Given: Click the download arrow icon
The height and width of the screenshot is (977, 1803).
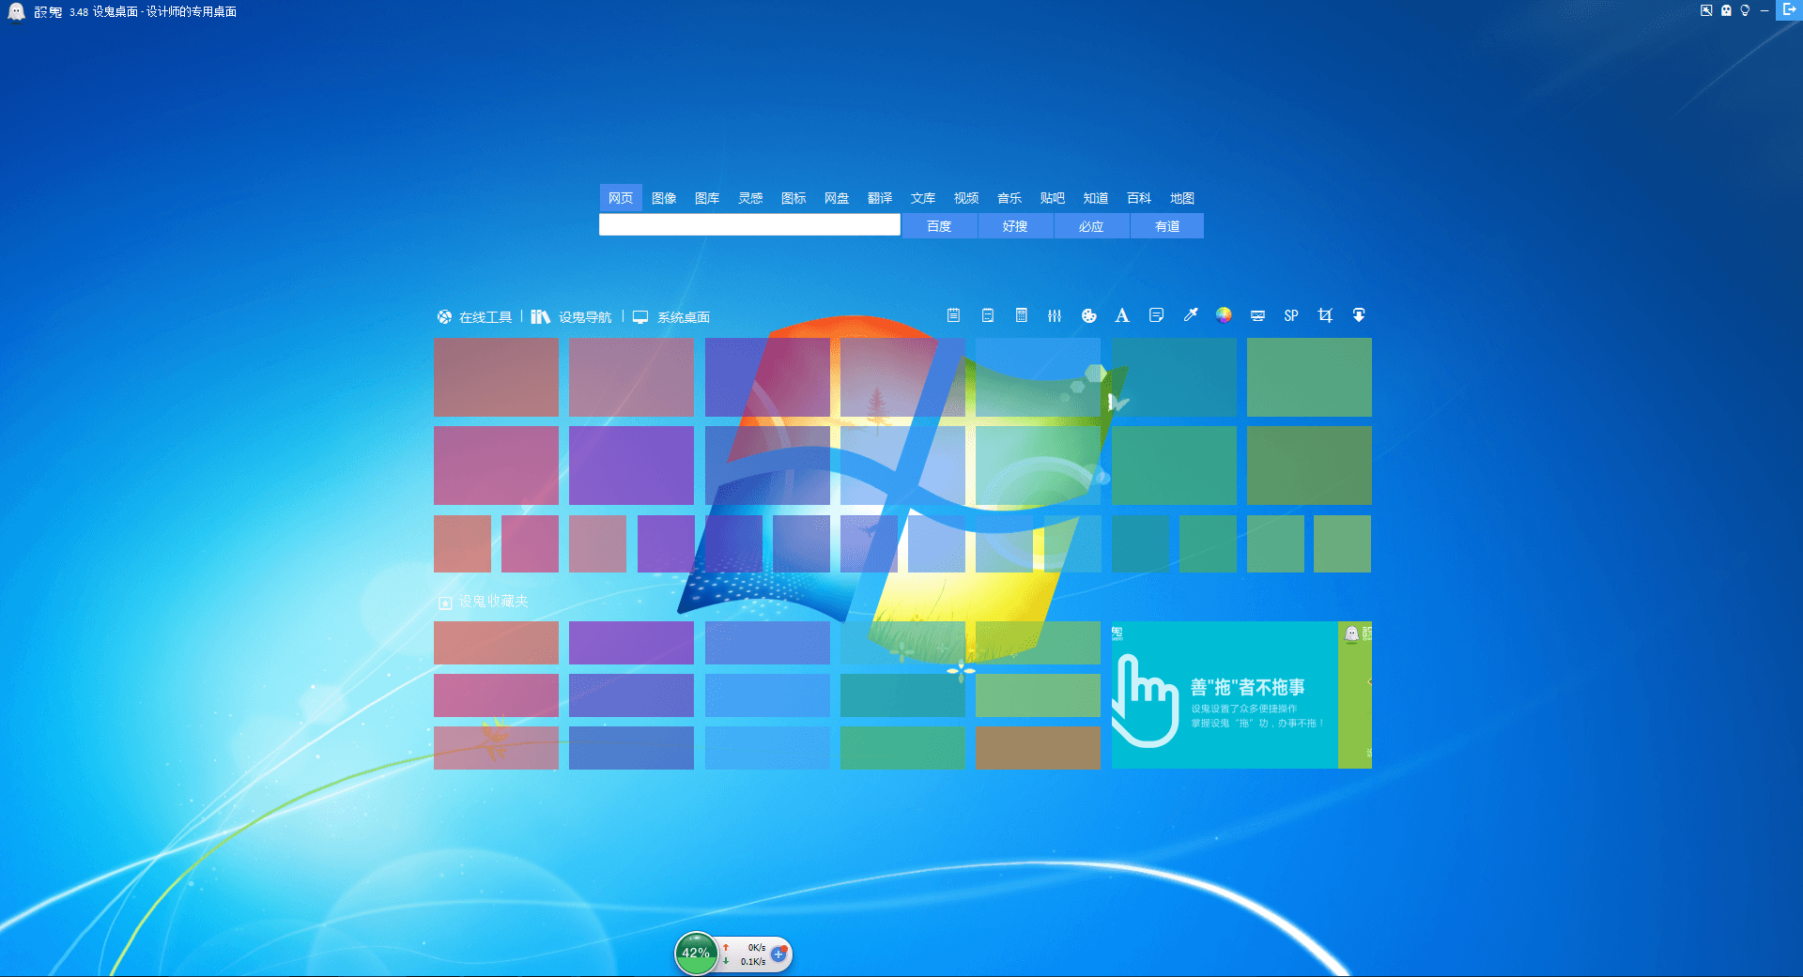Looking at the screenshot, I should pos(1359,315).
